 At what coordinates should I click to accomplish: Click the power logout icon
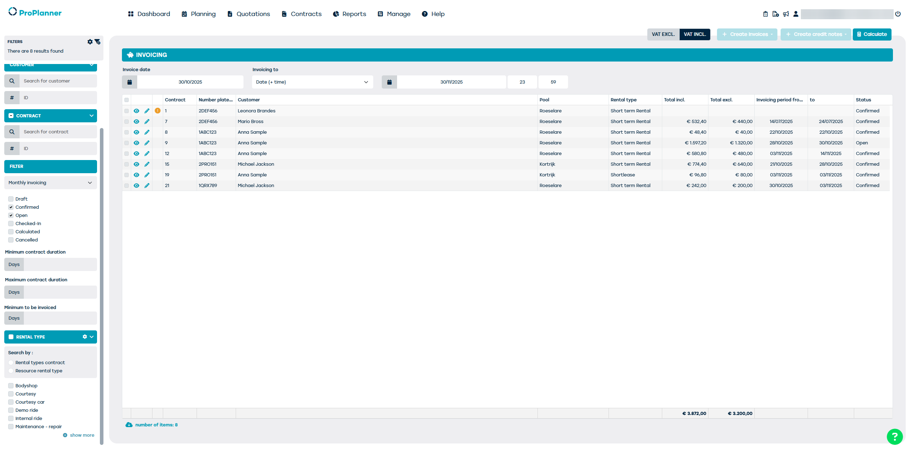(898, 14)
